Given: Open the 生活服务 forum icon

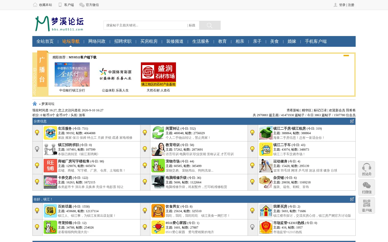Looking at the screenshot, I should 50,133.
